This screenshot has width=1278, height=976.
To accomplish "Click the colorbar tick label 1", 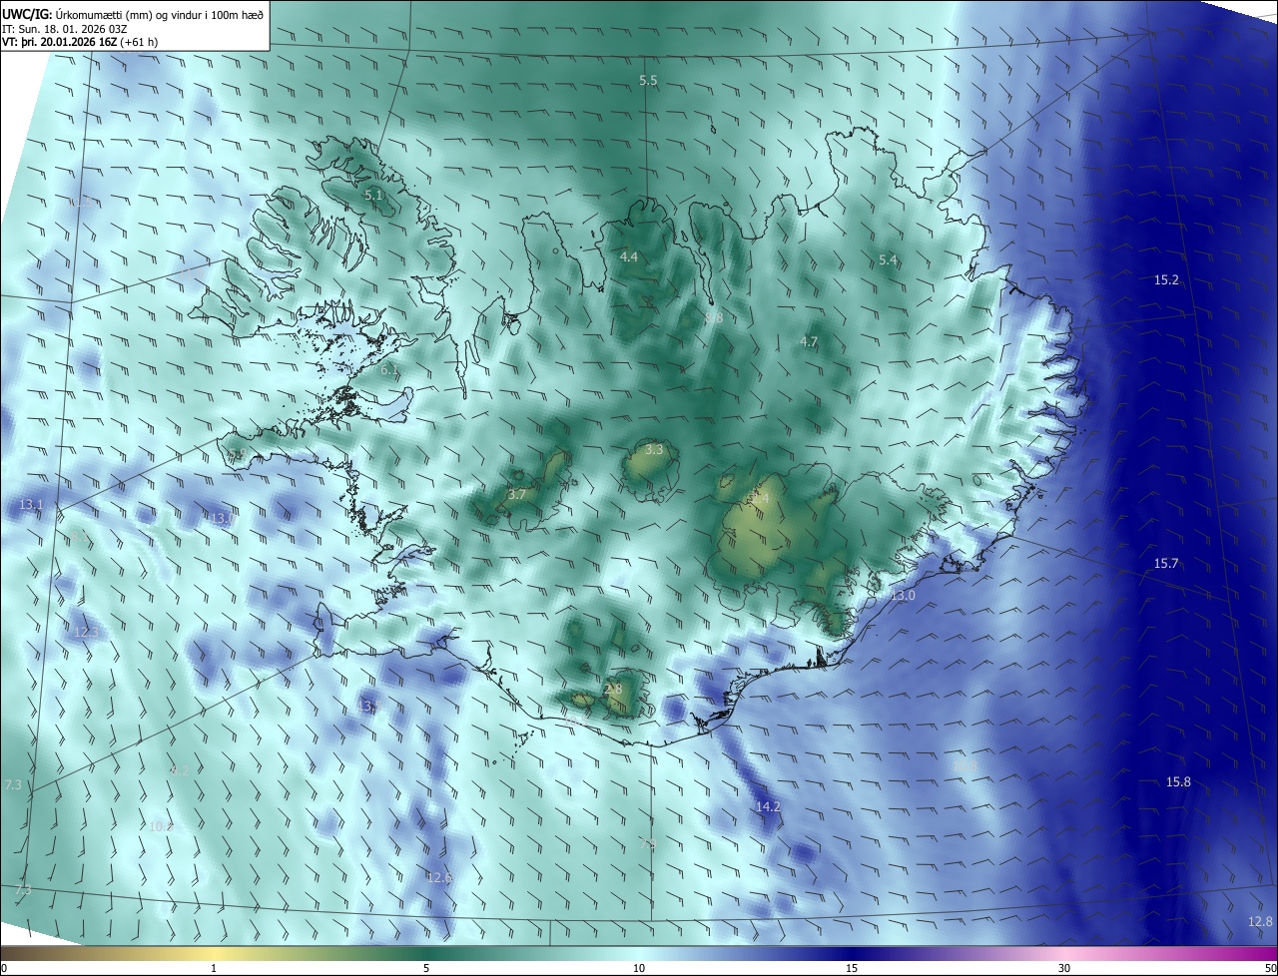I will click(x=214, y=968).
